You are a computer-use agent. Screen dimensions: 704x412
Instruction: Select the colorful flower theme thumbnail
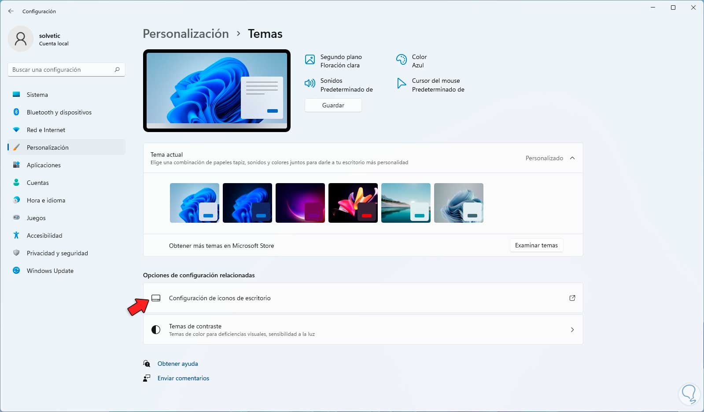click(353, 203)
